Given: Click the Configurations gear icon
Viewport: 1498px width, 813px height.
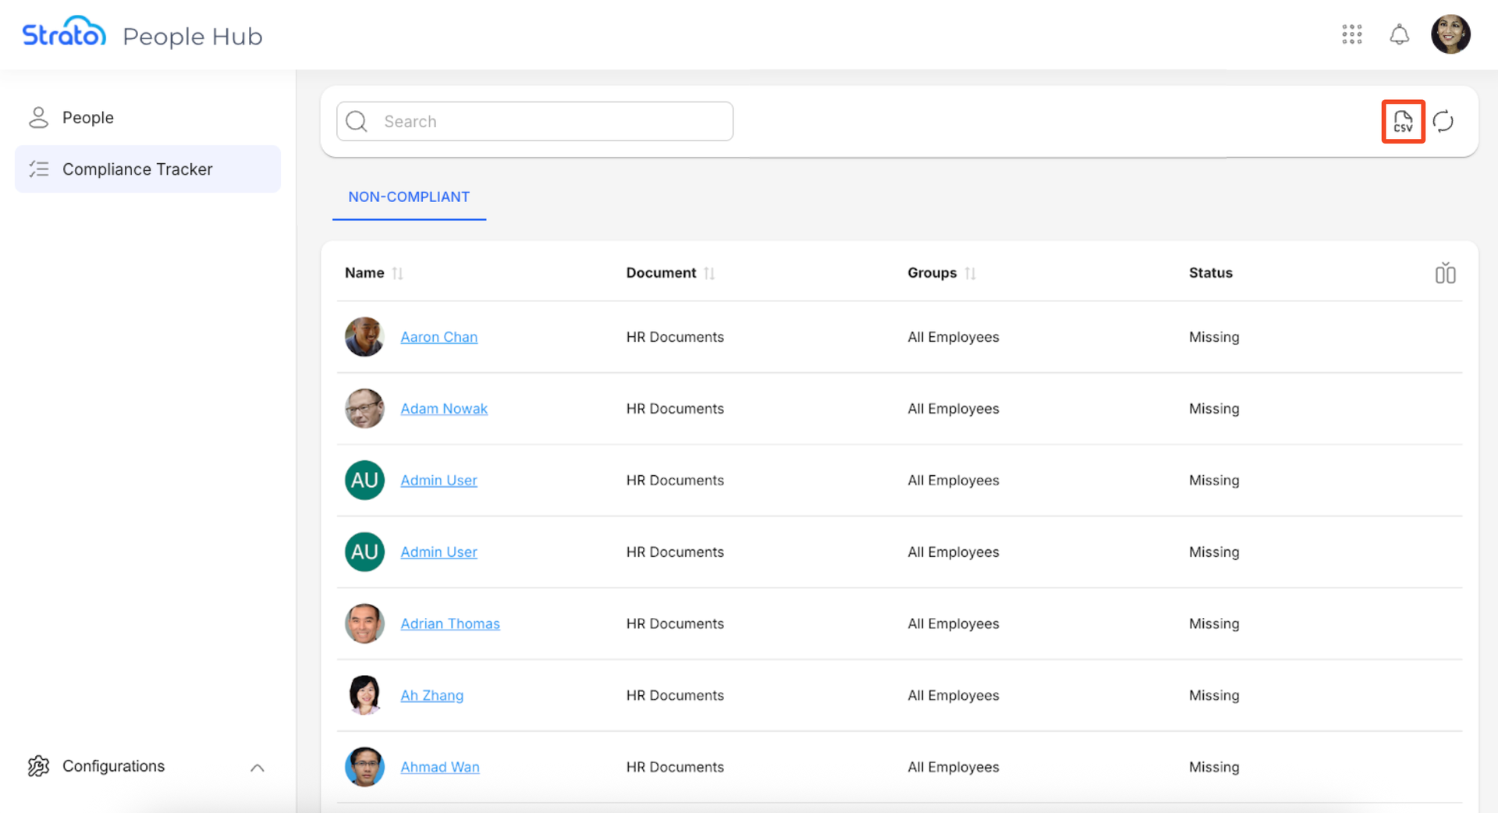Looking at the screenshot, I should (38, 766).
